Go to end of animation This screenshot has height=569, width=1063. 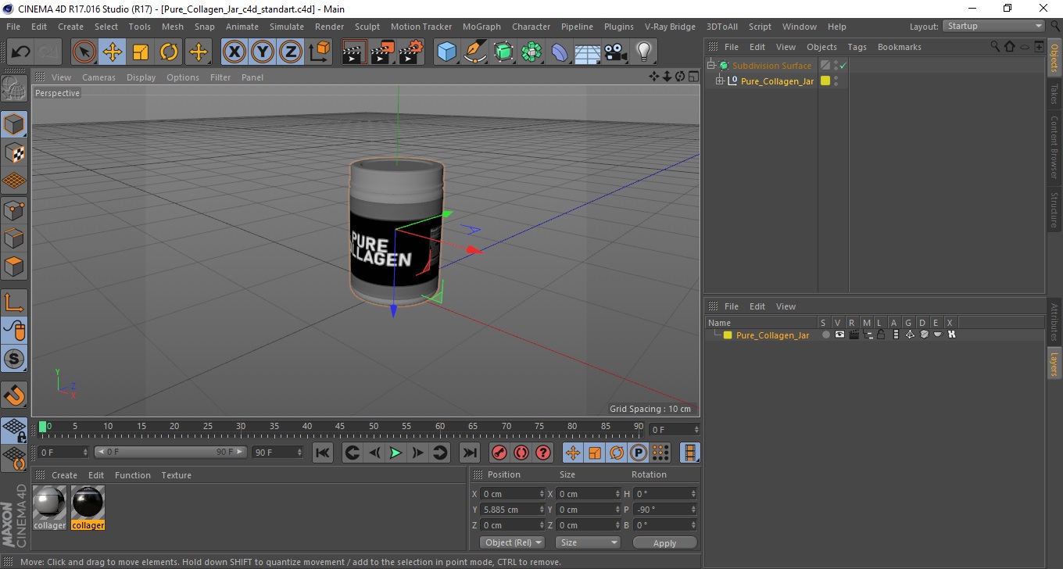tap(469, 453)
